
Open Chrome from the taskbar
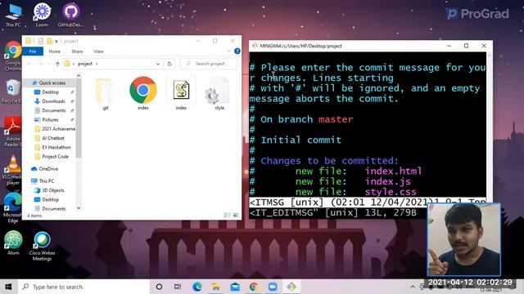tap(254, 287)
